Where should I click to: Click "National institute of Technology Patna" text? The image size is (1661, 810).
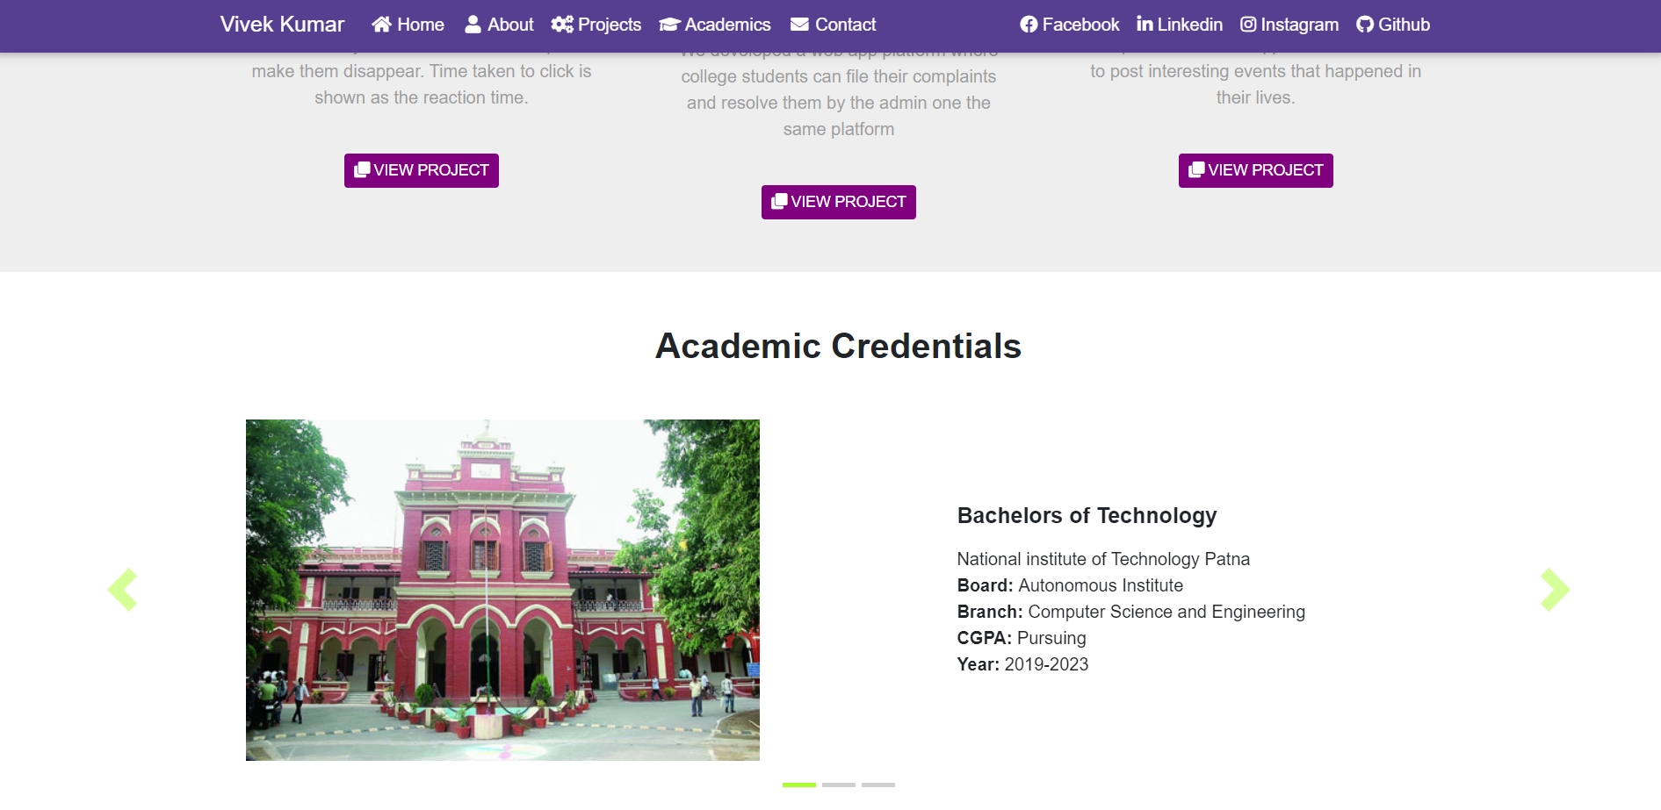[1103, 559]
